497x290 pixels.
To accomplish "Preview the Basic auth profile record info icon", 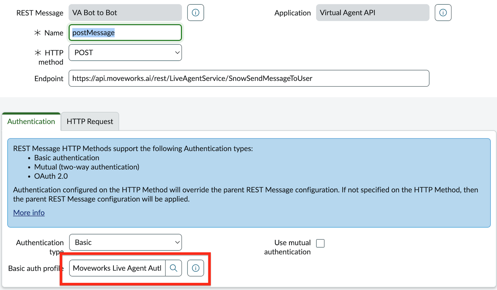I will click(195, 268).
